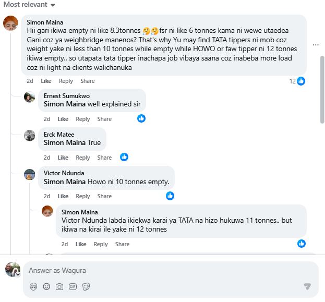Open Ernest Sumukwo's profile name link
325x302 pixels.
click(66, 96)
